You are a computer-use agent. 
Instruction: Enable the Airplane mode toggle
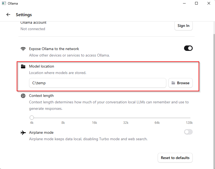188,132
